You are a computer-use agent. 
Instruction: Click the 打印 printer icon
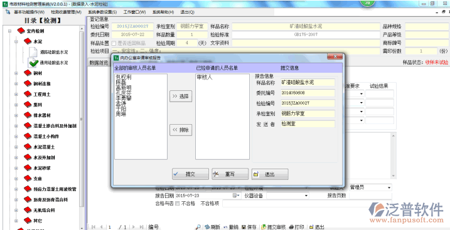pos(291,227)
